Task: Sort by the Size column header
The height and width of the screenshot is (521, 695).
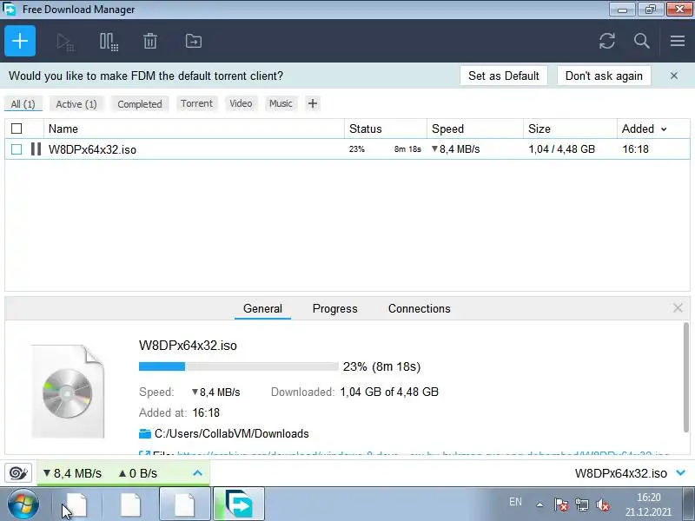Action: (570, 129)
